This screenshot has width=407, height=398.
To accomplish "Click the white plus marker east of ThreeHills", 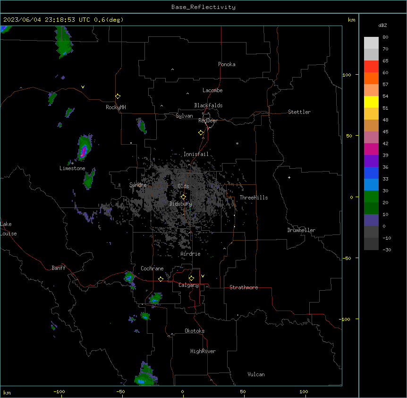I will [x=289, y=177].
